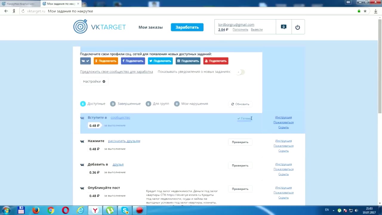This screenshot has height=215, width=382.
Task: Click the volume speaker tray icon
Action: pos(356,211)
